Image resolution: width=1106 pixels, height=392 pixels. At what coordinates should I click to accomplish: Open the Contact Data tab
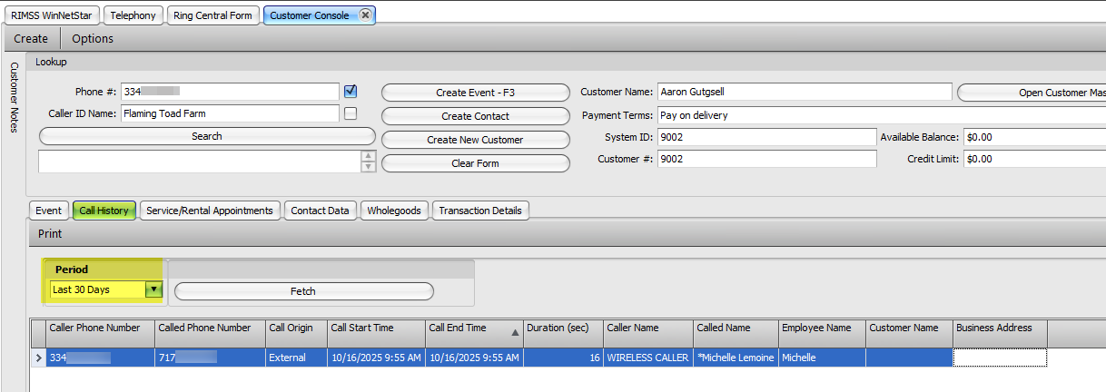tap(320, 211)
